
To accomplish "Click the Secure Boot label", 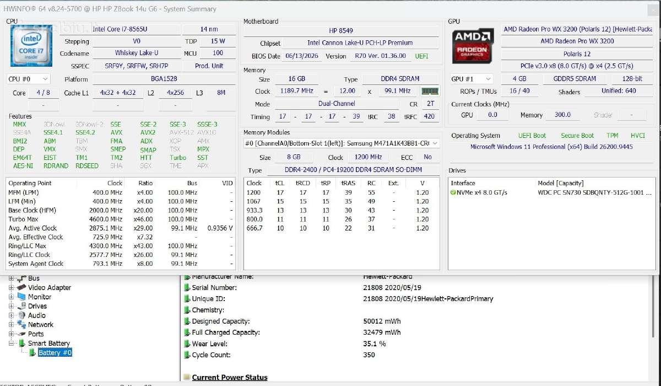I will point(577,136).
